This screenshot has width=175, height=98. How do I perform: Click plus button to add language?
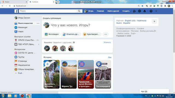tap(154, 22)
